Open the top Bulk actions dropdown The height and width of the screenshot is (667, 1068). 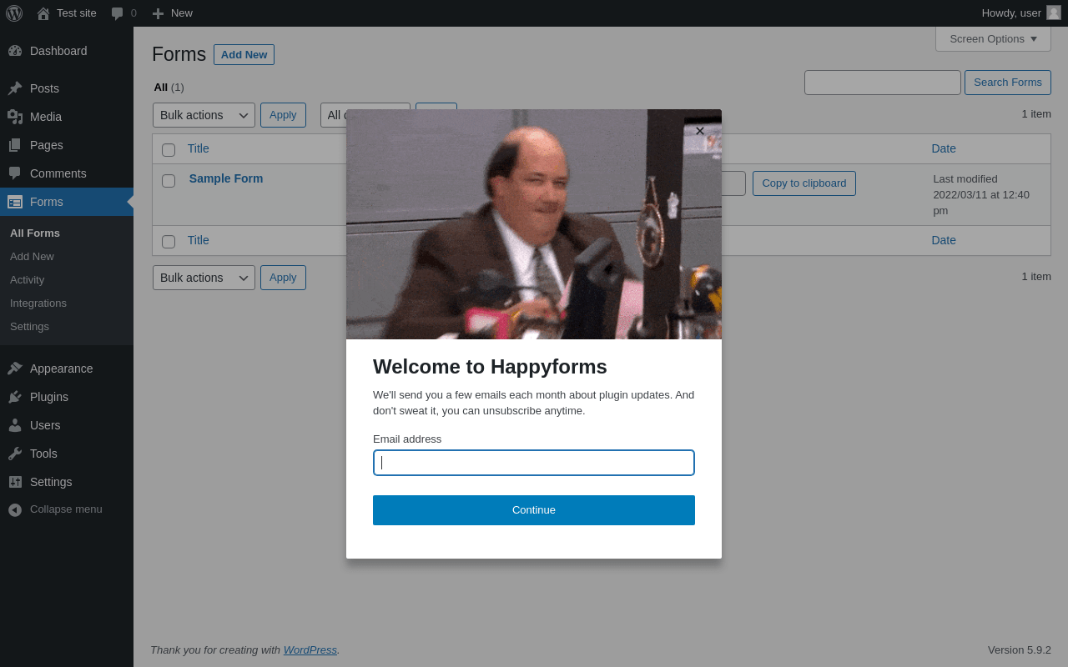[x=204, y=115]
